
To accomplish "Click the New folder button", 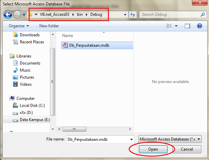I will tap(49, 26).
